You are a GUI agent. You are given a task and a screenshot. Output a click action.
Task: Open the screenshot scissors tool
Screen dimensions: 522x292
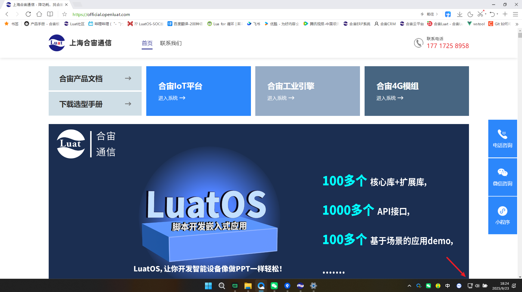pyautogui.click(x=480, y=14)
